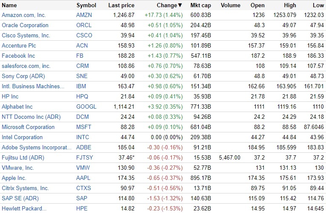
Task: Click the GOOGL ticker symbol
Action: [x=86, y=106]
